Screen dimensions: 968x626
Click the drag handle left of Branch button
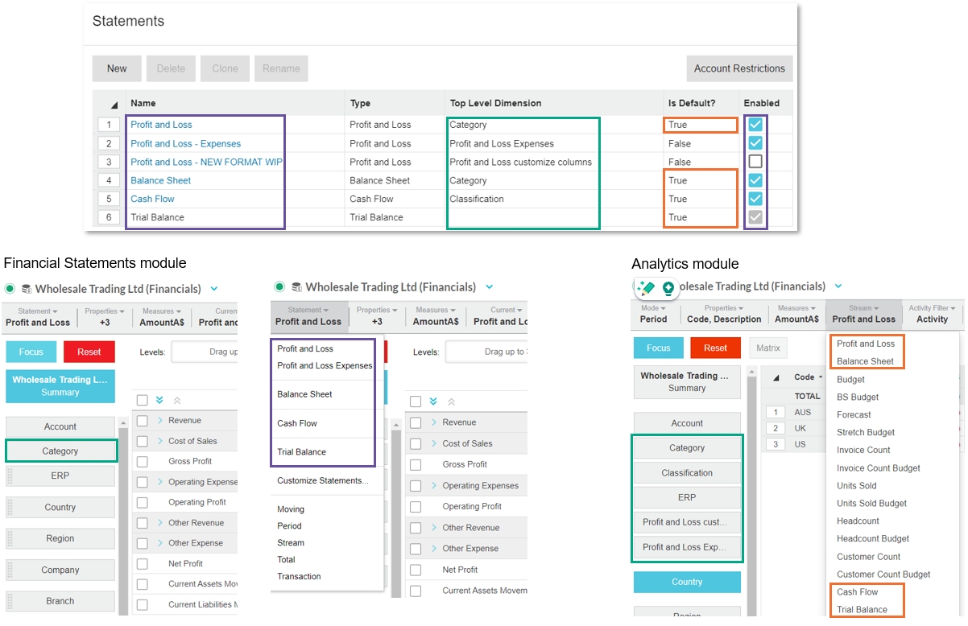(10, 601)
